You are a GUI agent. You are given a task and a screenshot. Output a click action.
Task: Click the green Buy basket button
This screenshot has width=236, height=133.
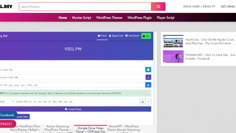tap(146, 36)
